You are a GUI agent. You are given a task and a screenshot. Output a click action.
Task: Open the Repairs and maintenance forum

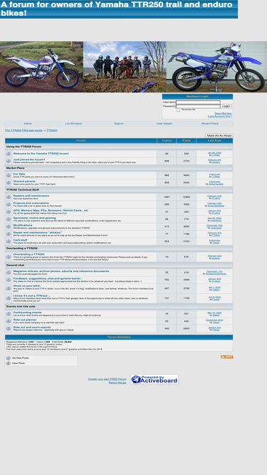[x=31, y=196]
